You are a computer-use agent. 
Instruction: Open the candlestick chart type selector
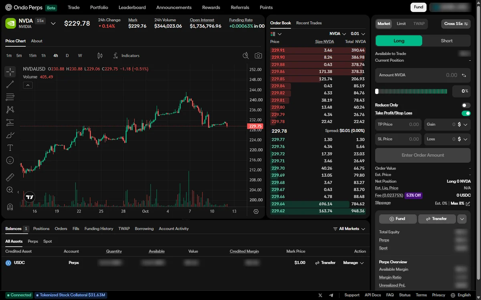point(100,56)
